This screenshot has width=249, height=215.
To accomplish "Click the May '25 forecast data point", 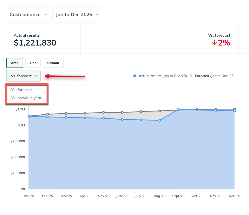I will (103, 113).
